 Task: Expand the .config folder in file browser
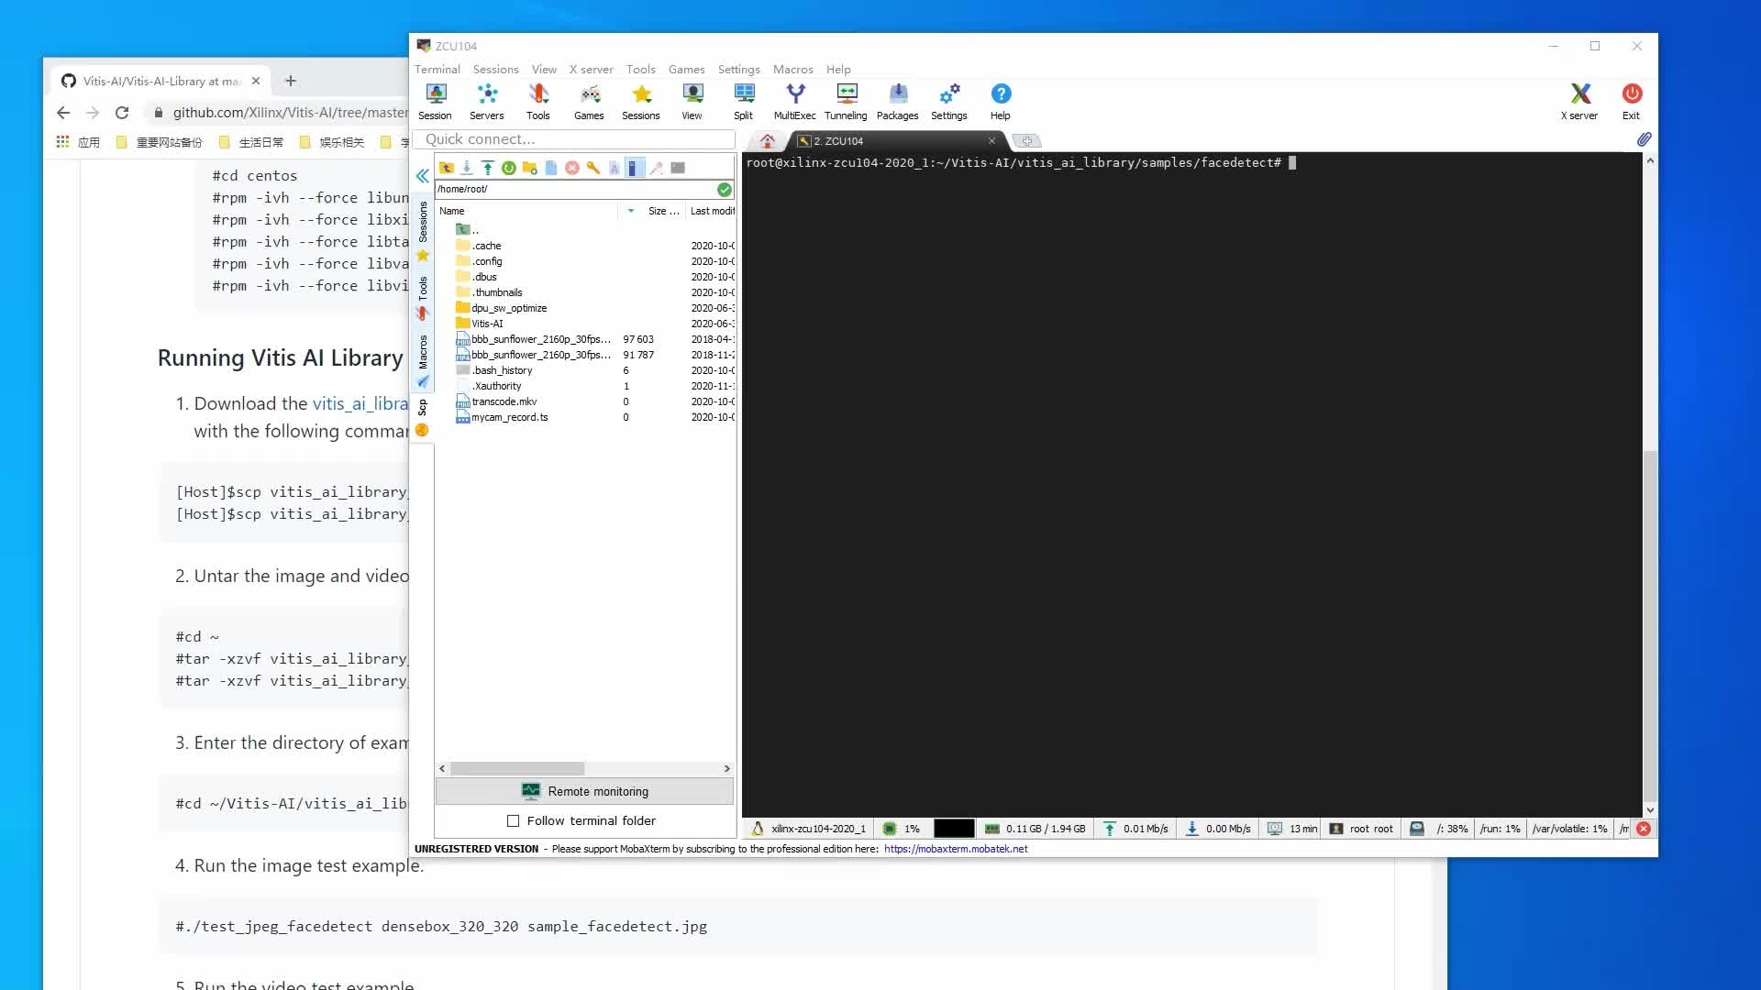pos(487,261)
